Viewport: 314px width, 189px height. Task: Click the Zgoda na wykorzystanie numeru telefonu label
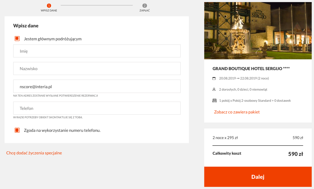point(62,130)
